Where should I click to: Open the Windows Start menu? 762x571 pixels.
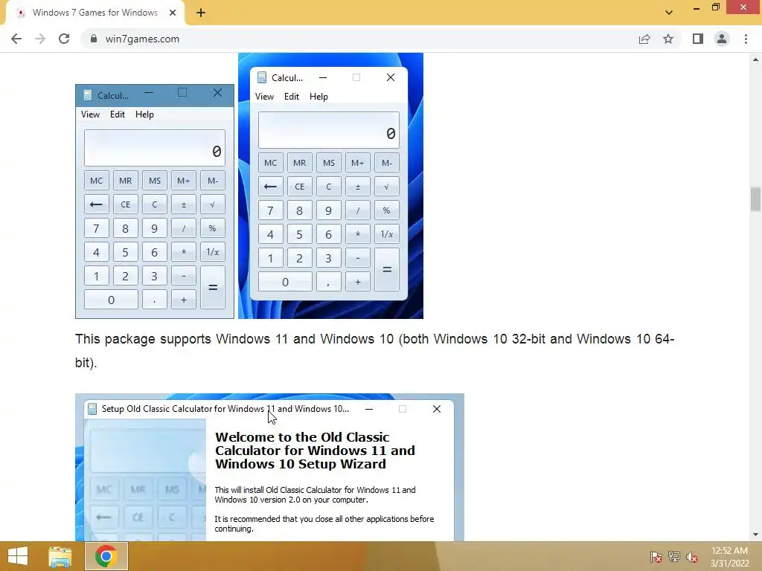tap(18, 556)
